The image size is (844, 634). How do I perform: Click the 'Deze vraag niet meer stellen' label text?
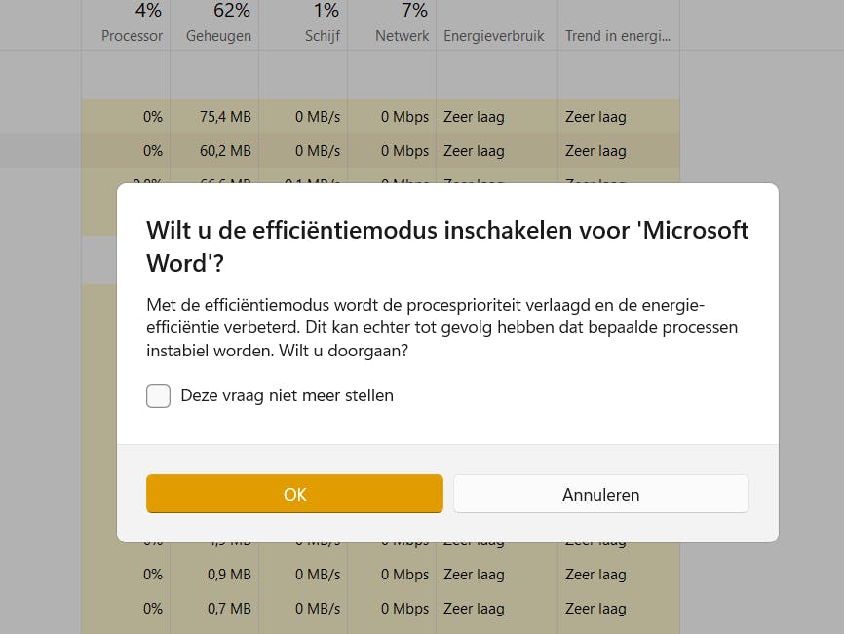coord(287,395)
